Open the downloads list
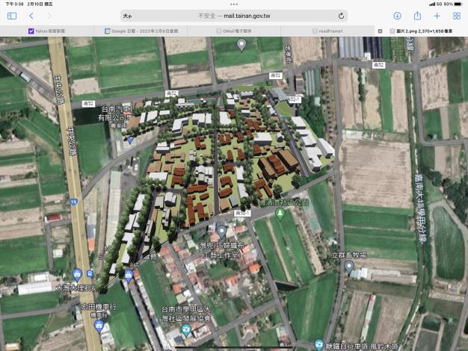The width and height of the screenshot is (468, 351). point(397,16)
